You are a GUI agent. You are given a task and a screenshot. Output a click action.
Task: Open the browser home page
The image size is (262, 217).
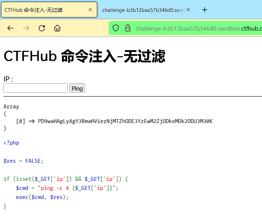[57, 28]
